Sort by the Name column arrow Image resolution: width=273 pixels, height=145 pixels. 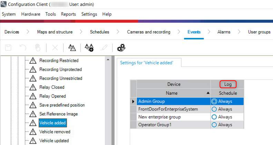point(208,93)
